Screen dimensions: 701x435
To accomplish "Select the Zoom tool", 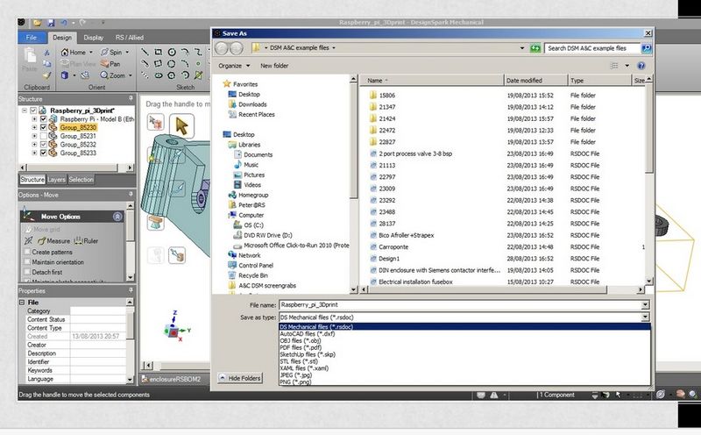I will (116, 75).
